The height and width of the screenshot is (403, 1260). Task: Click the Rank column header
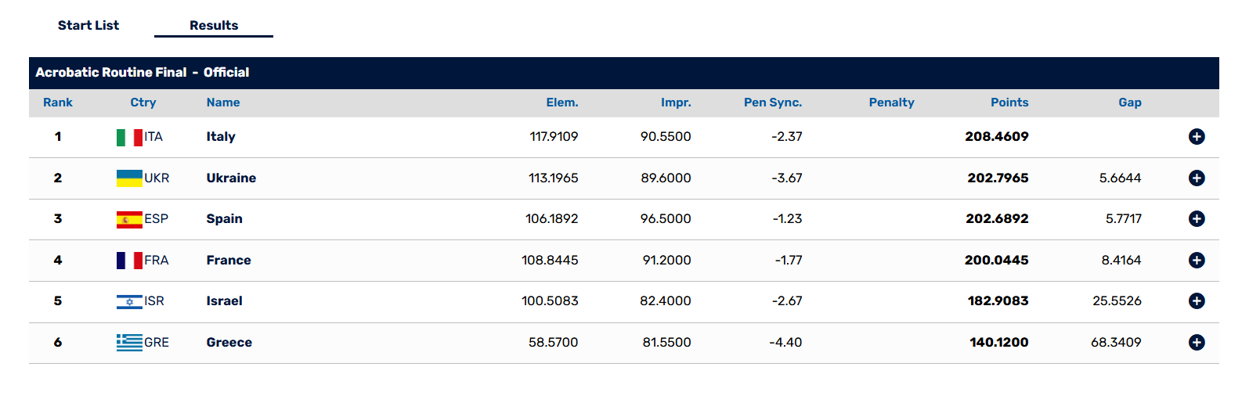[x=58, y=103]
